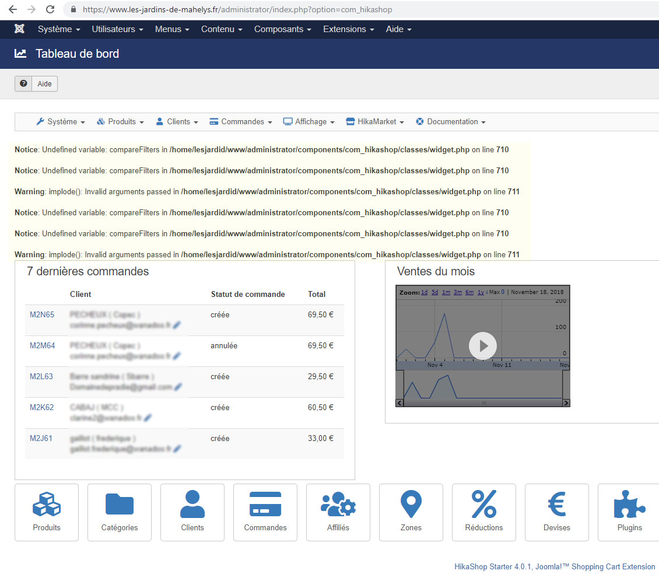Play the Ventes du mois chart
This screenshot has width=659, height=574.
pos(483,346)
